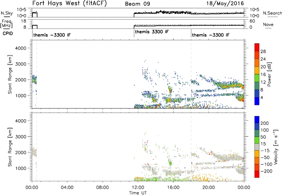
Task: Click the 'Freq. [MHz]' axis label
Action: pyautogui.click(x=7, y=24)
